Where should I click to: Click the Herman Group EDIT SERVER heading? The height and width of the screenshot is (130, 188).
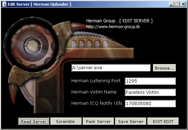click(119, 21)
